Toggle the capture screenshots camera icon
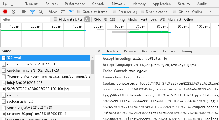Image resolution: width=219 pixels, height=120 pixels. tap(25, 12)
